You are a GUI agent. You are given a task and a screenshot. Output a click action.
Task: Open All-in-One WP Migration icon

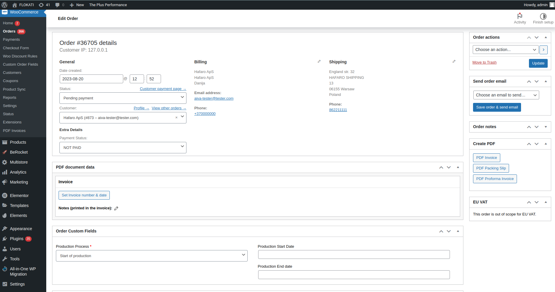click(5, 269)
